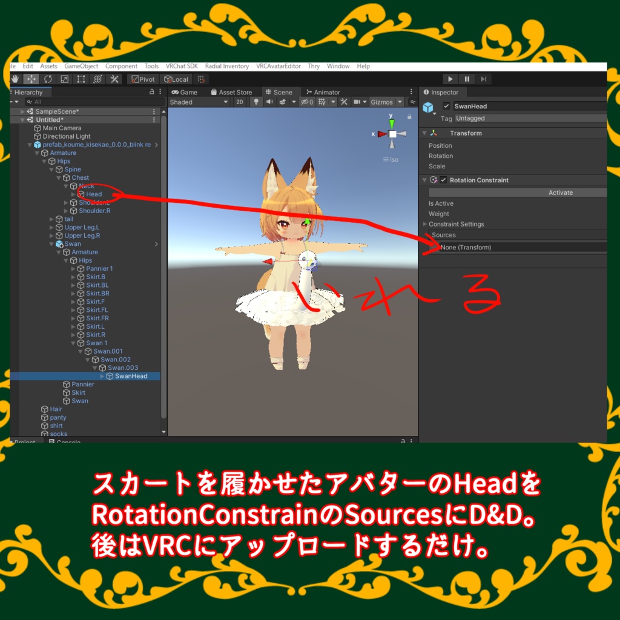Select the Rotate tool in the toolbar

point(47,79)
